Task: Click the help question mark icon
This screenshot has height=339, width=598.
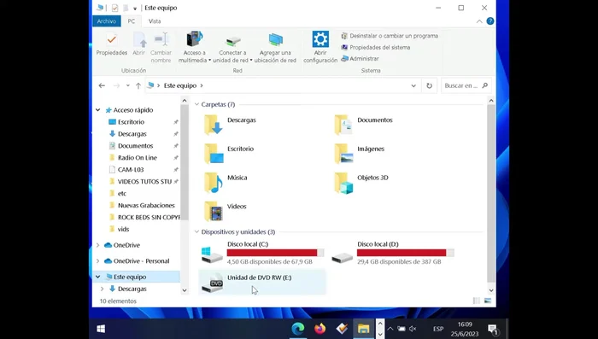Action: (x=490, y=21)
